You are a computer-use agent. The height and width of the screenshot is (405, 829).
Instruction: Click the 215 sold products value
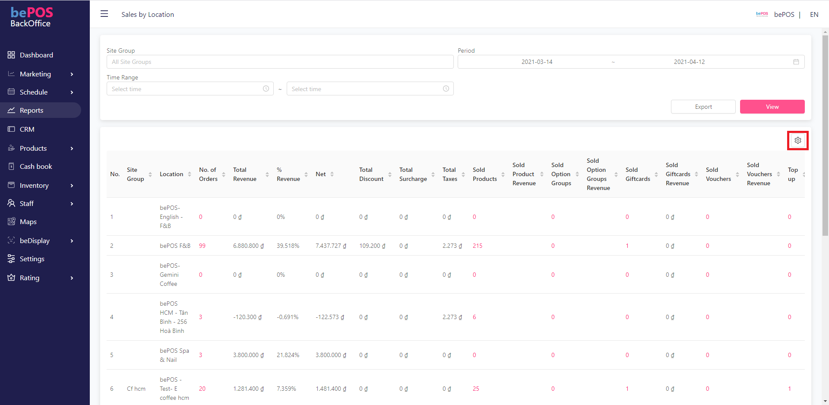[x=478, y=246]
